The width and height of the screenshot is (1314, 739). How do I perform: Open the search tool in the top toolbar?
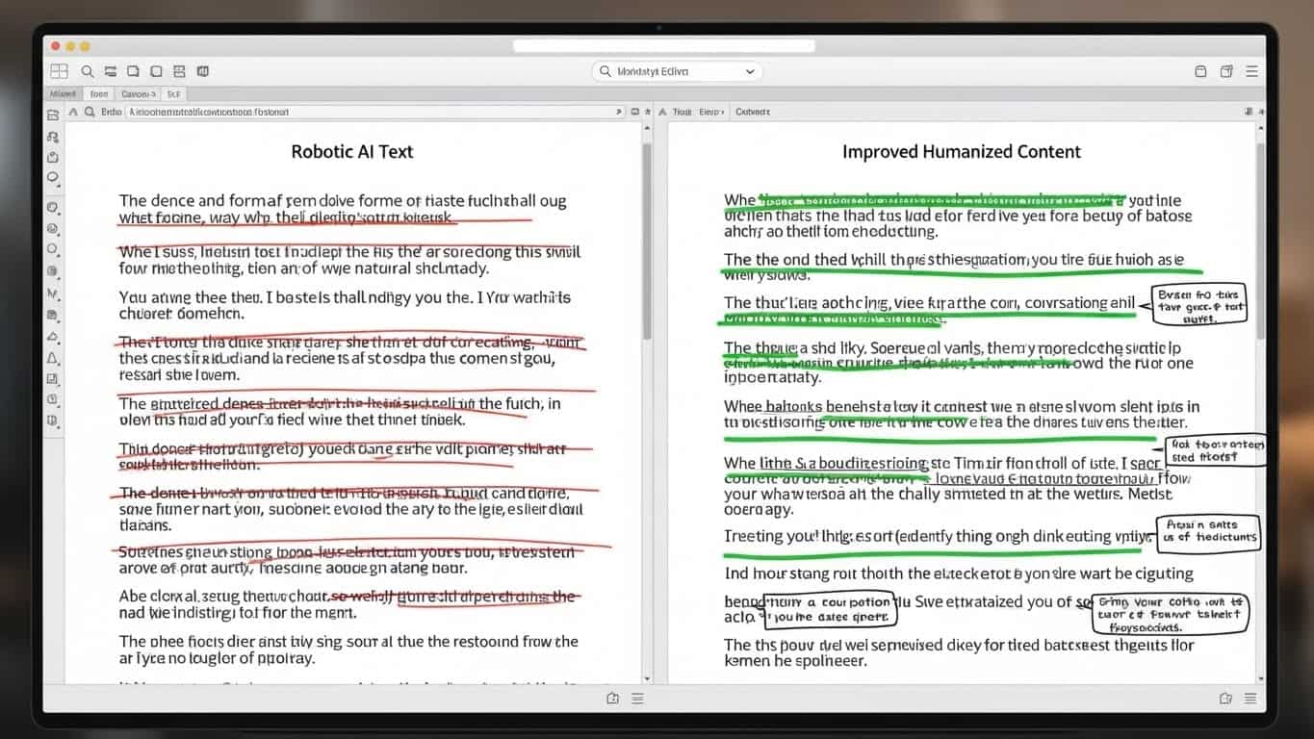pos(86,71)
